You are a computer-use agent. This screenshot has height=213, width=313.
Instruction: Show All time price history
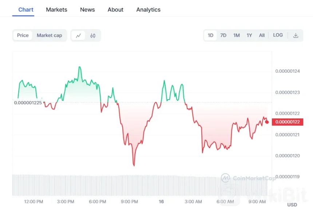pos(262,35)
